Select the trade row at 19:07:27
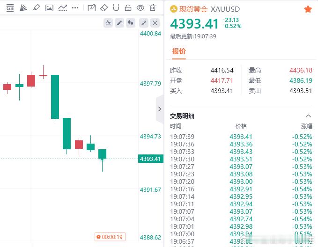 tap(241, 167)
